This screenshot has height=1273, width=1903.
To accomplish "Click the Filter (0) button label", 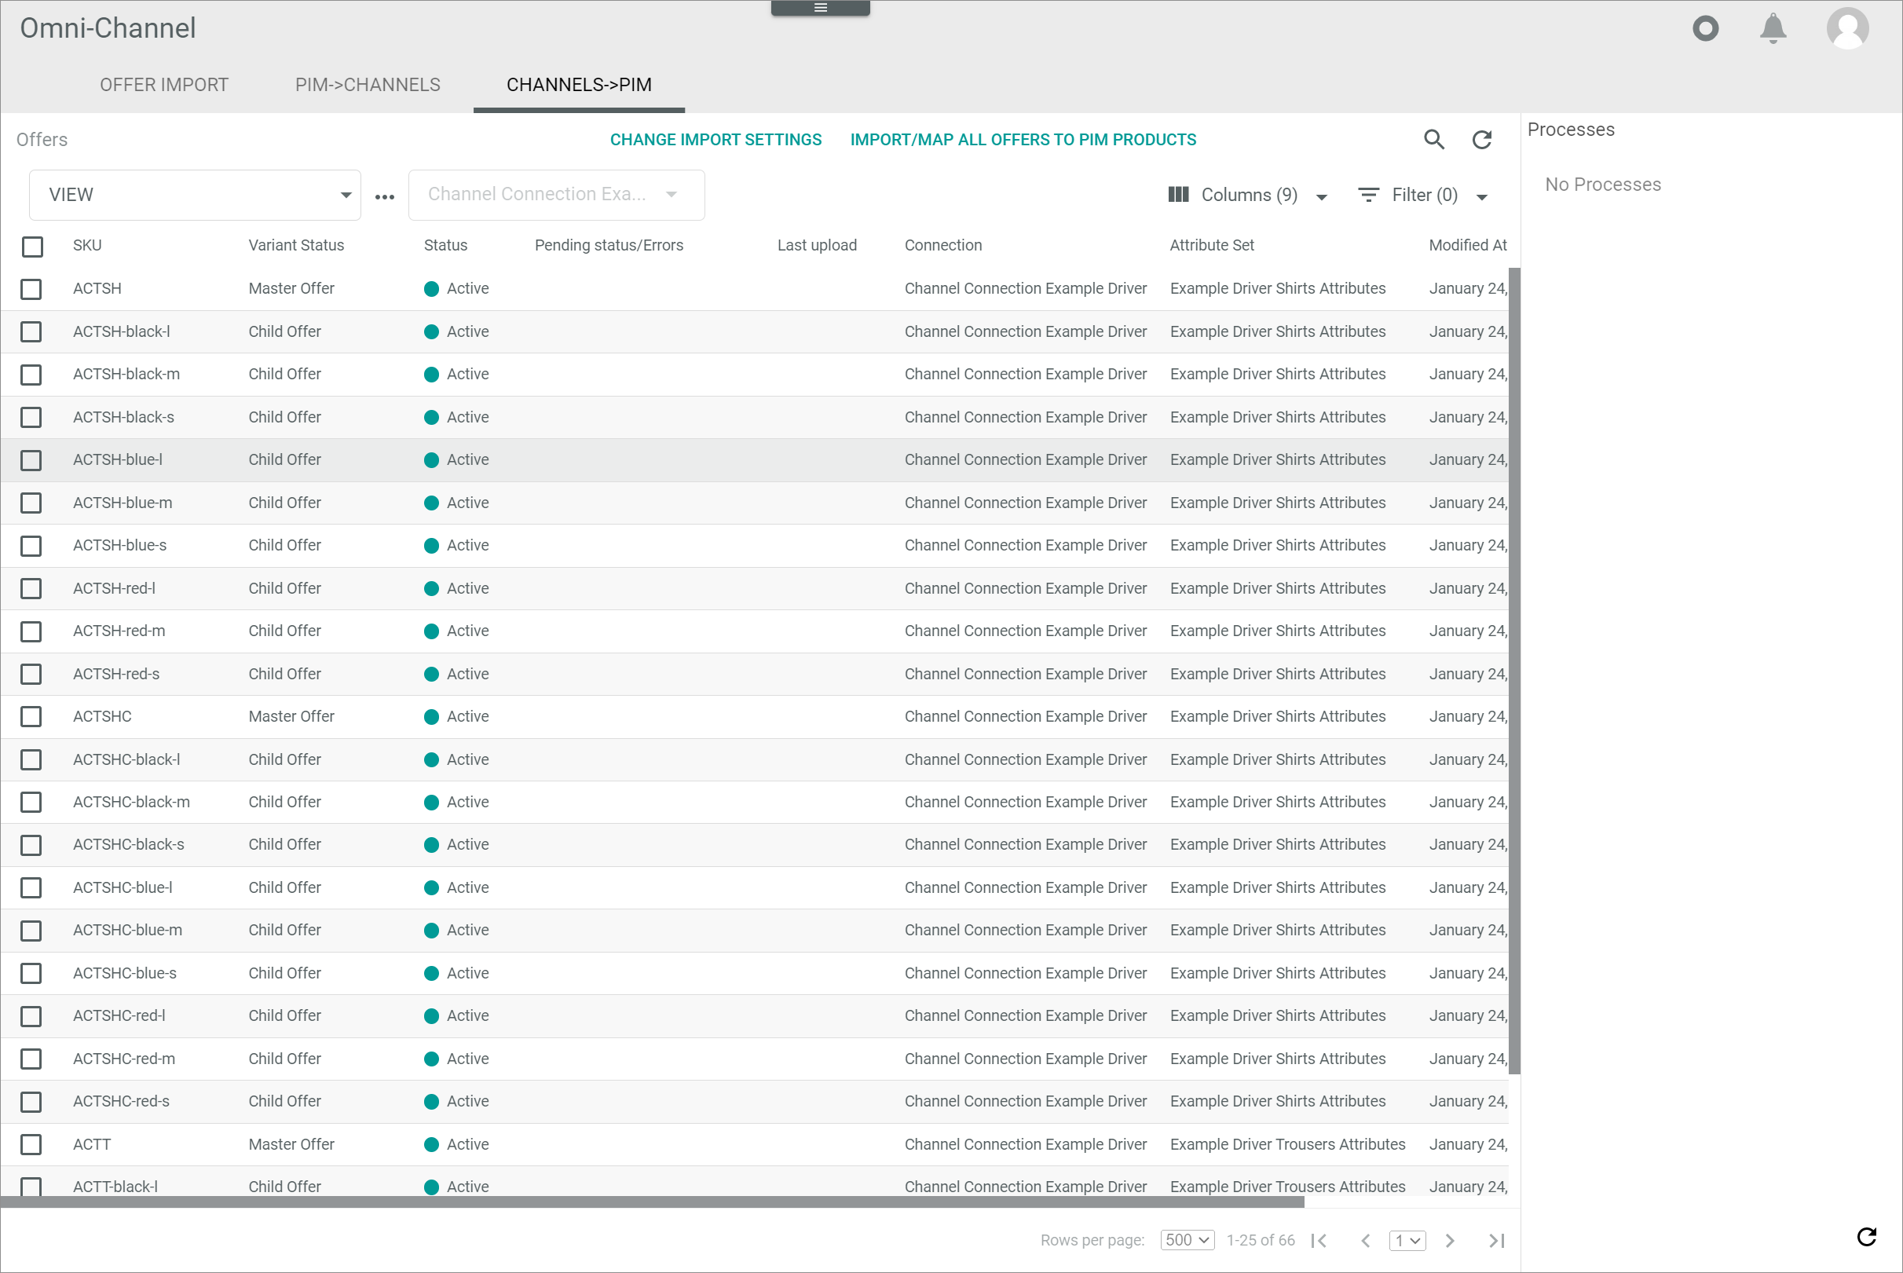I will (x=1424, y=195).
